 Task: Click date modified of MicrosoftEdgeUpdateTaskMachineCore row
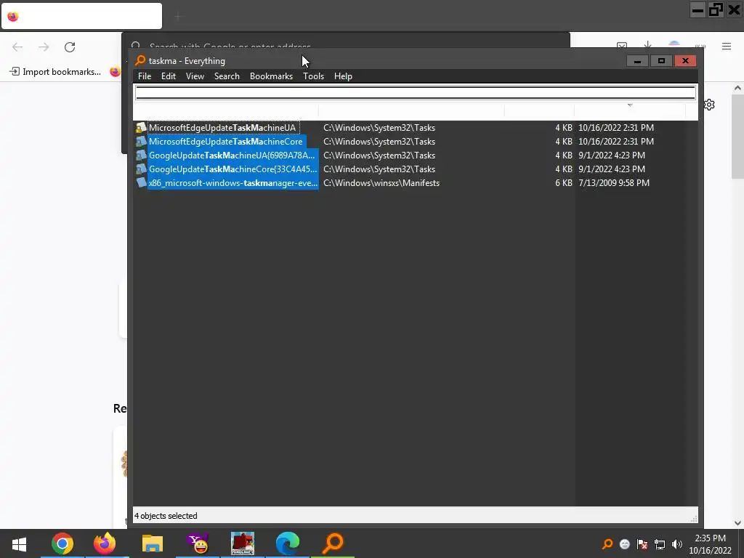pos(616,142)
